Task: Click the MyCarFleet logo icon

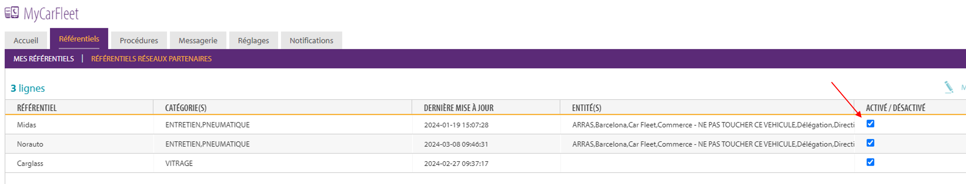Action: click(12, 13)
